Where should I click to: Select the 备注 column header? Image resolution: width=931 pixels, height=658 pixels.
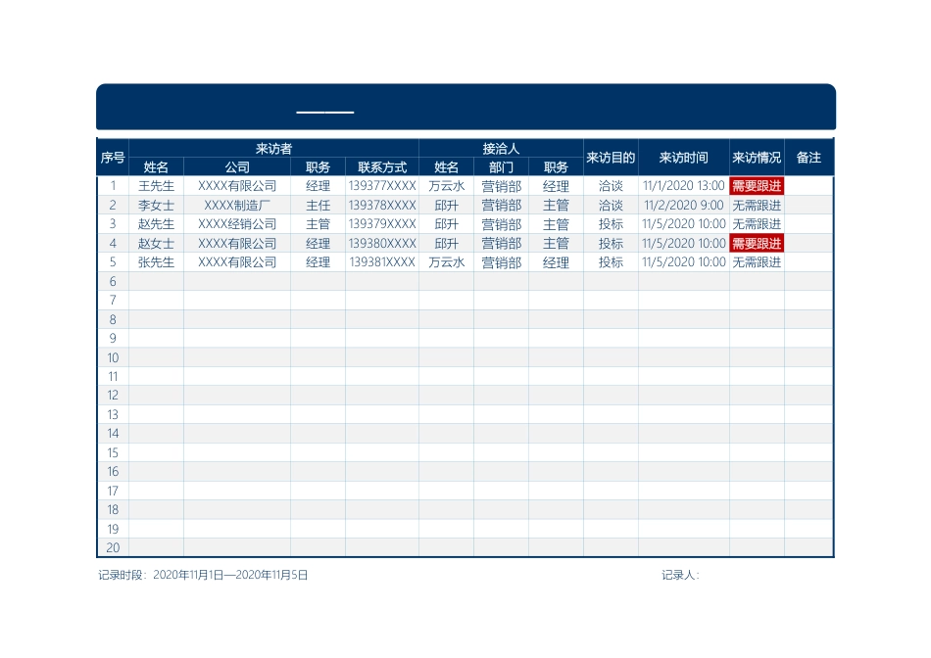click(808, 158)
